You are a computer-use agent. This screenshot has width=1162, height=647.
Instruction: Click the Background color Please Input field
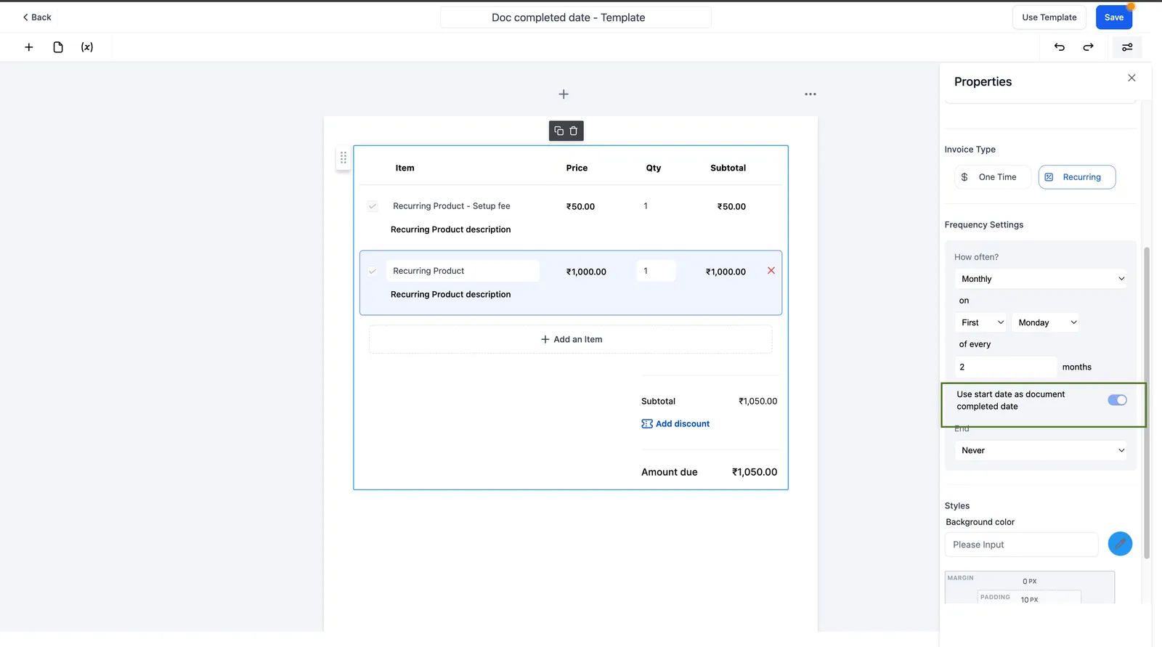click(1022, 545)
